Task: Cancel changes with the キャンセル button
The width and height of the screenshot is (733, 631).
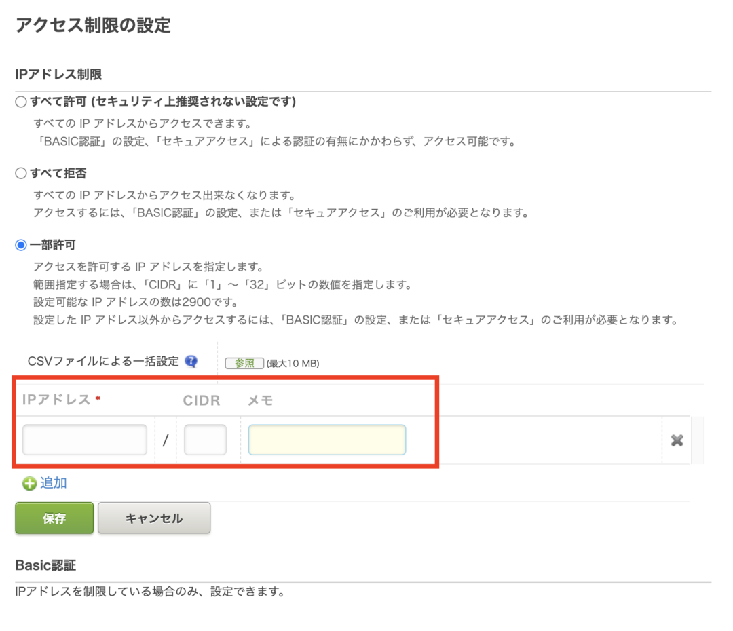Action: 154,518
